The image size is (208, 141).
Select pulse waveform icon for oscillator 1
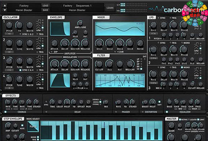[39, 21]
